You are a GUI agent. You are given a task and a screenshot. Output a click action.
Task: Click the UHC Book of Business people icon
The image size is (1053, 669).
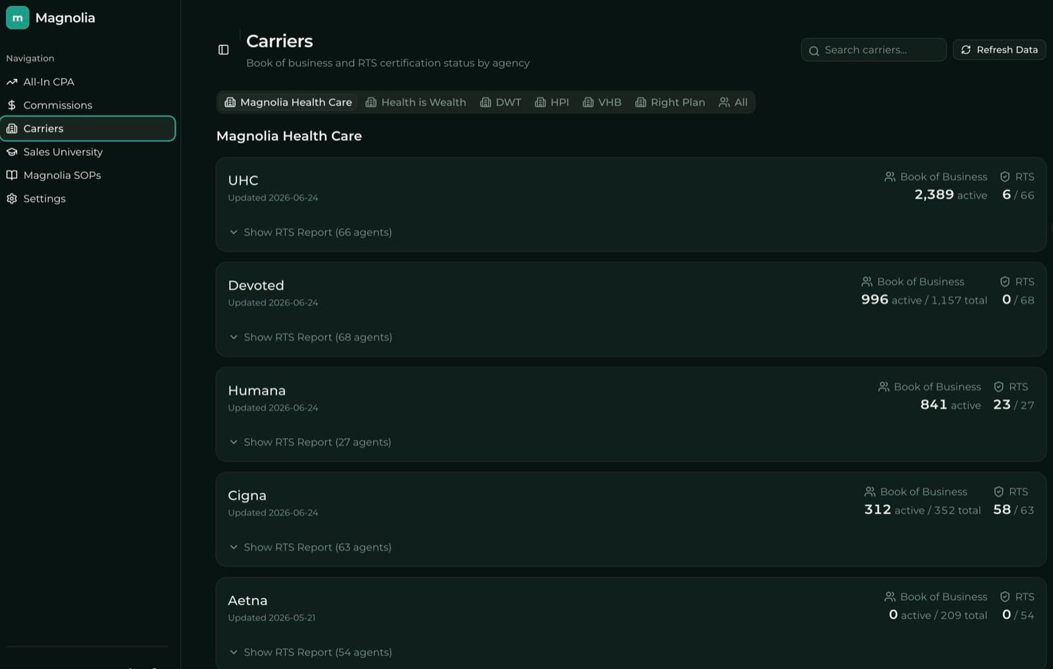tap(890, 177)
